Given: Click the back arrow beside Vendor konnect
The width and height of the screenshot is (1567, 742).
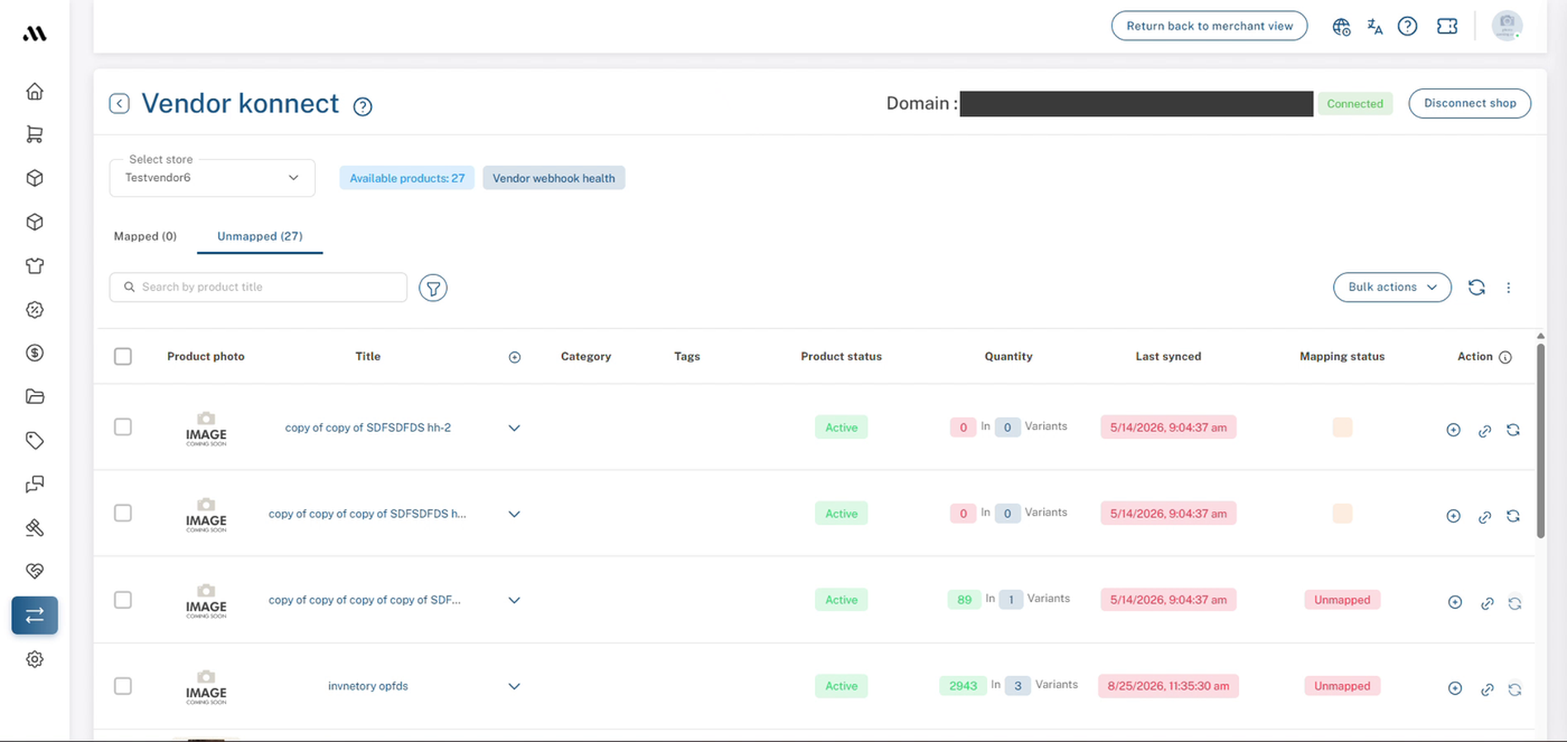Looking at the screenshot, I should tap(119, 103).
